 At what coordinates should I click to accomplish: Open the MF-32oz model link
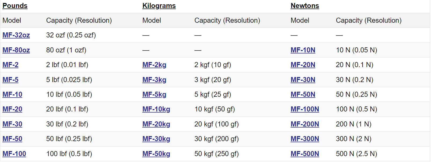pos(16,35)
